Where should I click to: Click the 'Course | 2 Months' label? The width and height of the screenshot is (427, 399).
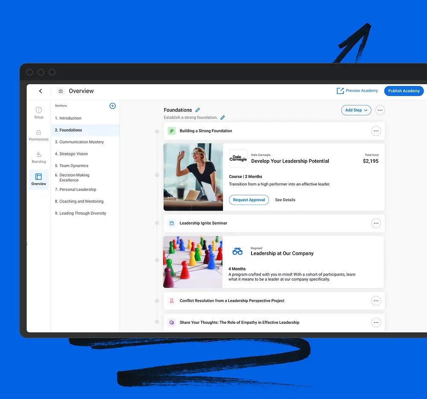click(246, 177)
